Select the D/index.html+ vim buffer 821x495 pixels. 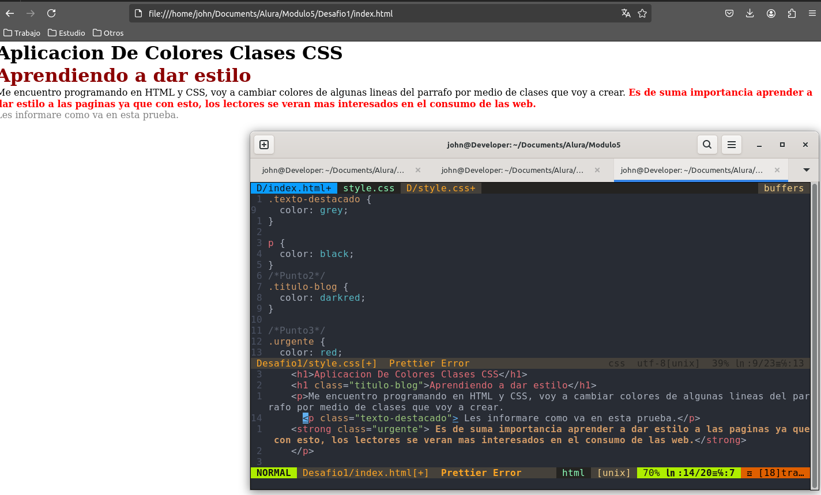(294, 188)
